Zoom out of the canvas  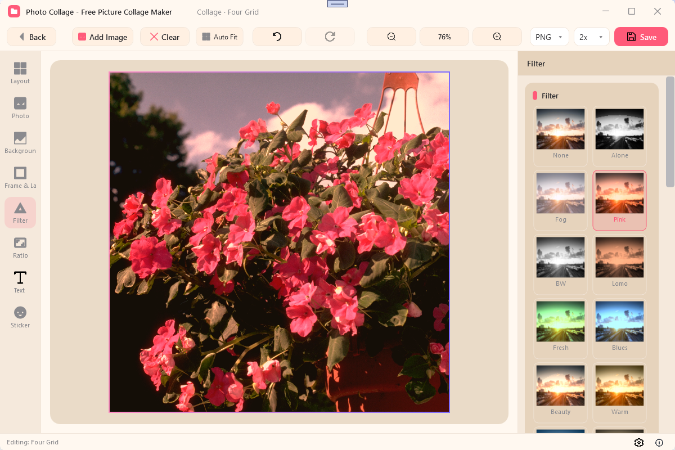pos(391,37)
